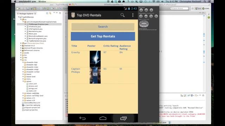Open the Package Explorer view menu arrow
The width and height of the screenshot is (225, 126).
pyautogui.click(x=54, y=13)
